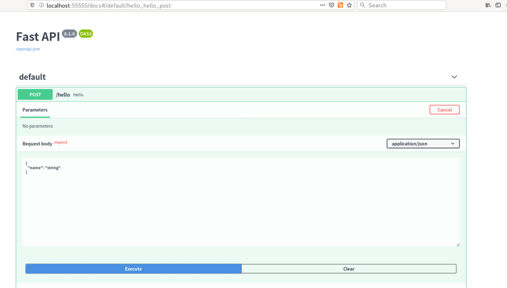
Task: Open the Library icon in toolbar
Action: click(x=488, y=5)
